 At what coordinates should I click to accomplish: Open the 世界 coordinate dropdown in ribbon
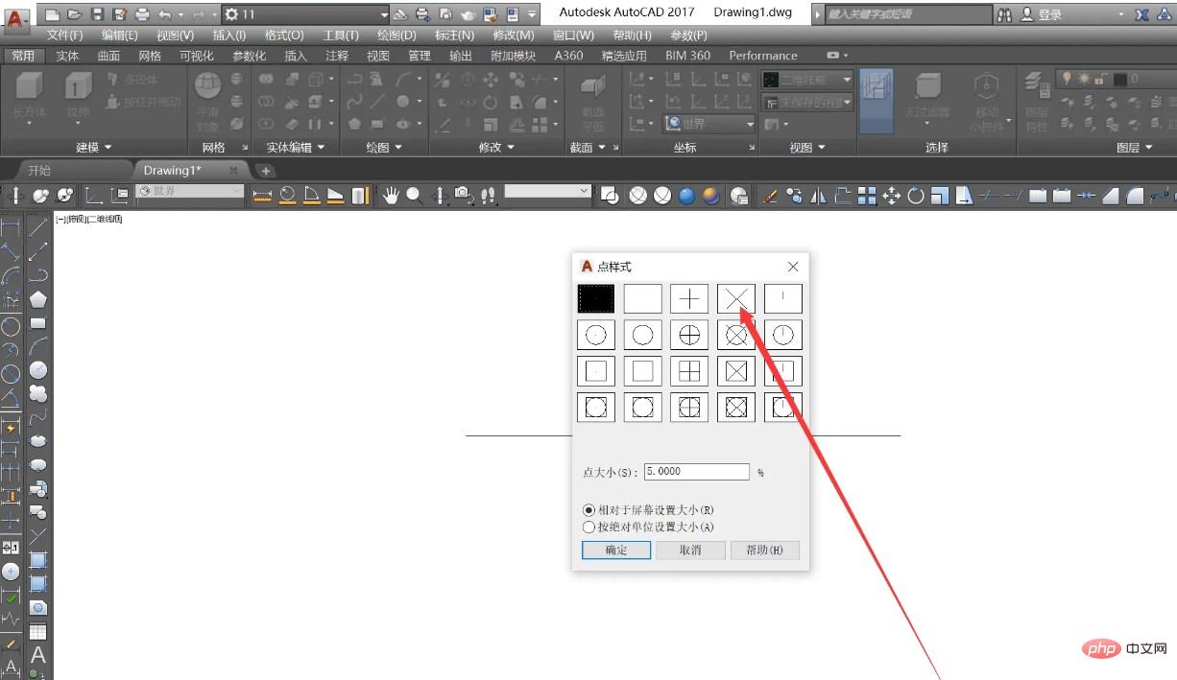pos(710,124)
